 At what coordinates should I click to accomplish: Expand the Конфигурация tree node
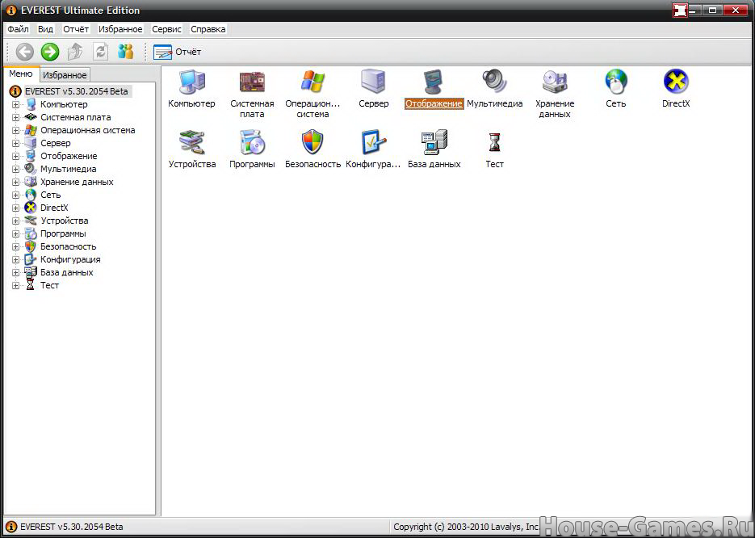click(15, 259)
